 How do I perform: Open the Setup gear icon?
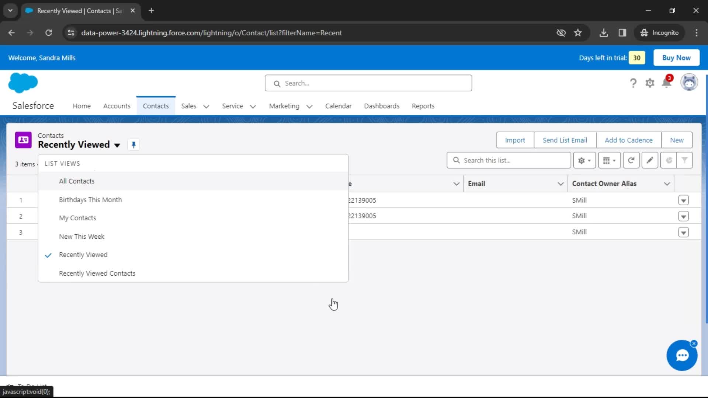point(650,83)
